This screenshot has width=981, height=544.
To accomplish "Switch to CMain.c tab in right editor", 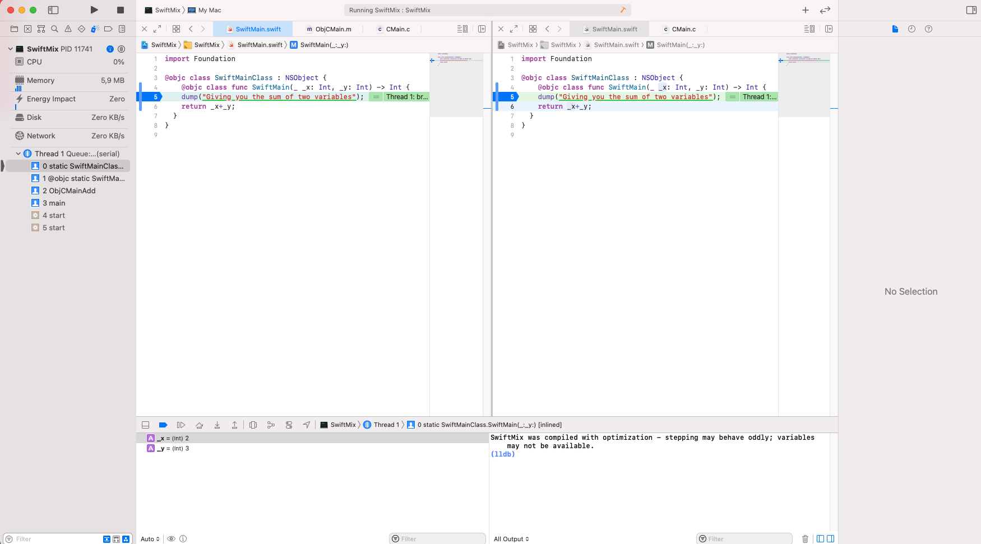I will [x=679, y=29].
